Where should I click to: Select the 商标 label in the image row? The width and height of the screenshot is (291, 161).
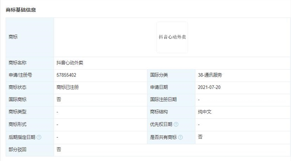(x=13, y=37)
